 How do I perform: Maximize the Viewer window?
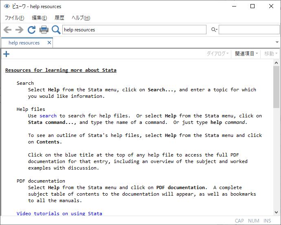[x=252, y=6]
